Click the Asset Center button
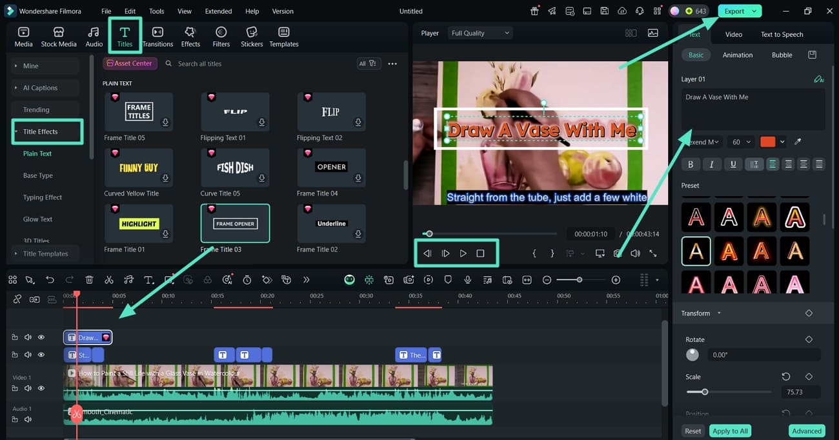 tap(130, 63)
